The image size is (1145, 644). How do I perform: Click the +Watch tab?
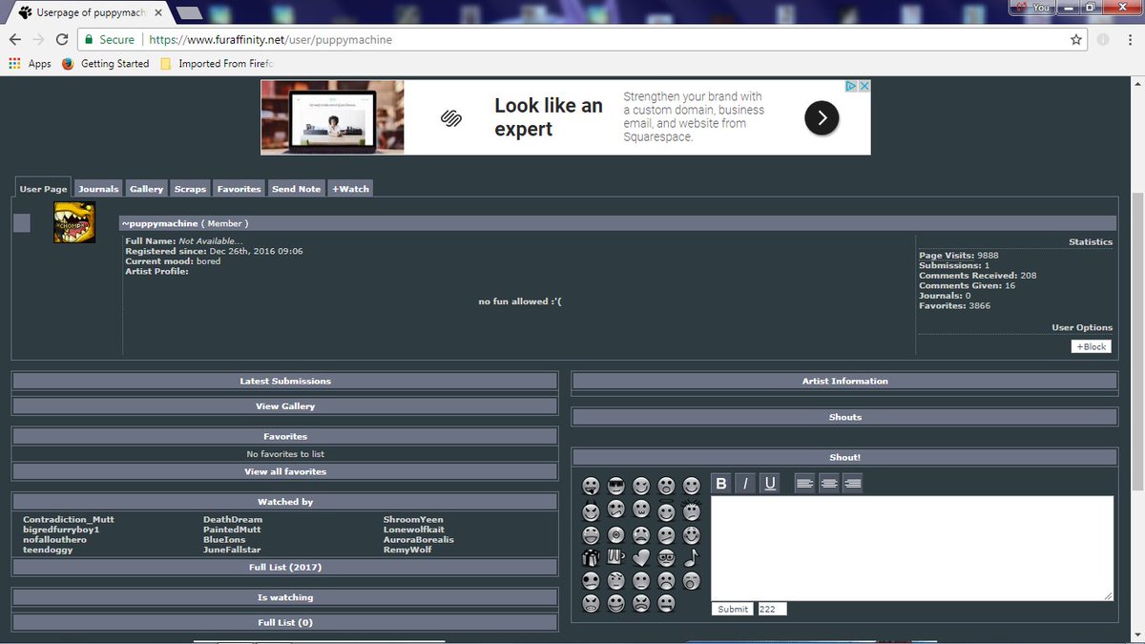(x=350, y=189)
